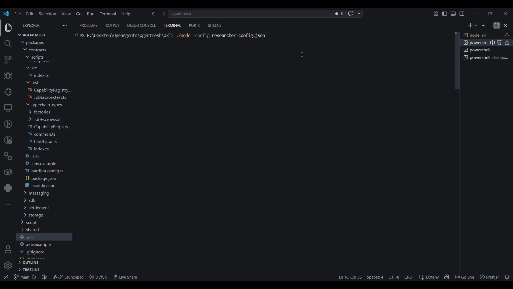Kill the selected powershell terminal with trash icon
The width and height of the screenshot is (513, 289).
click(x=499, y=43)
